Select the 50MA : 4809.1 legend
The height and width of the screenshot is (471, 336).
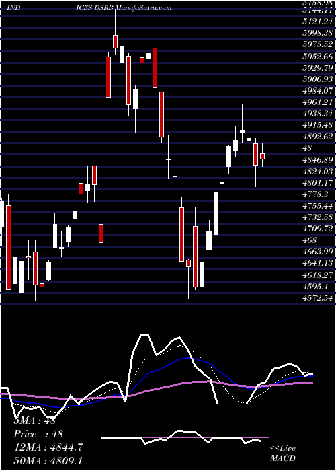(48, 460)
